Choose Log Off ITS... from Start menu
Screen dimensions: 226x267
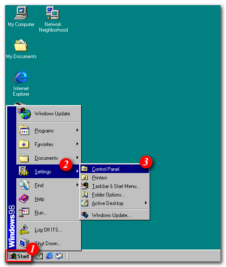click(x=48, y=230)
